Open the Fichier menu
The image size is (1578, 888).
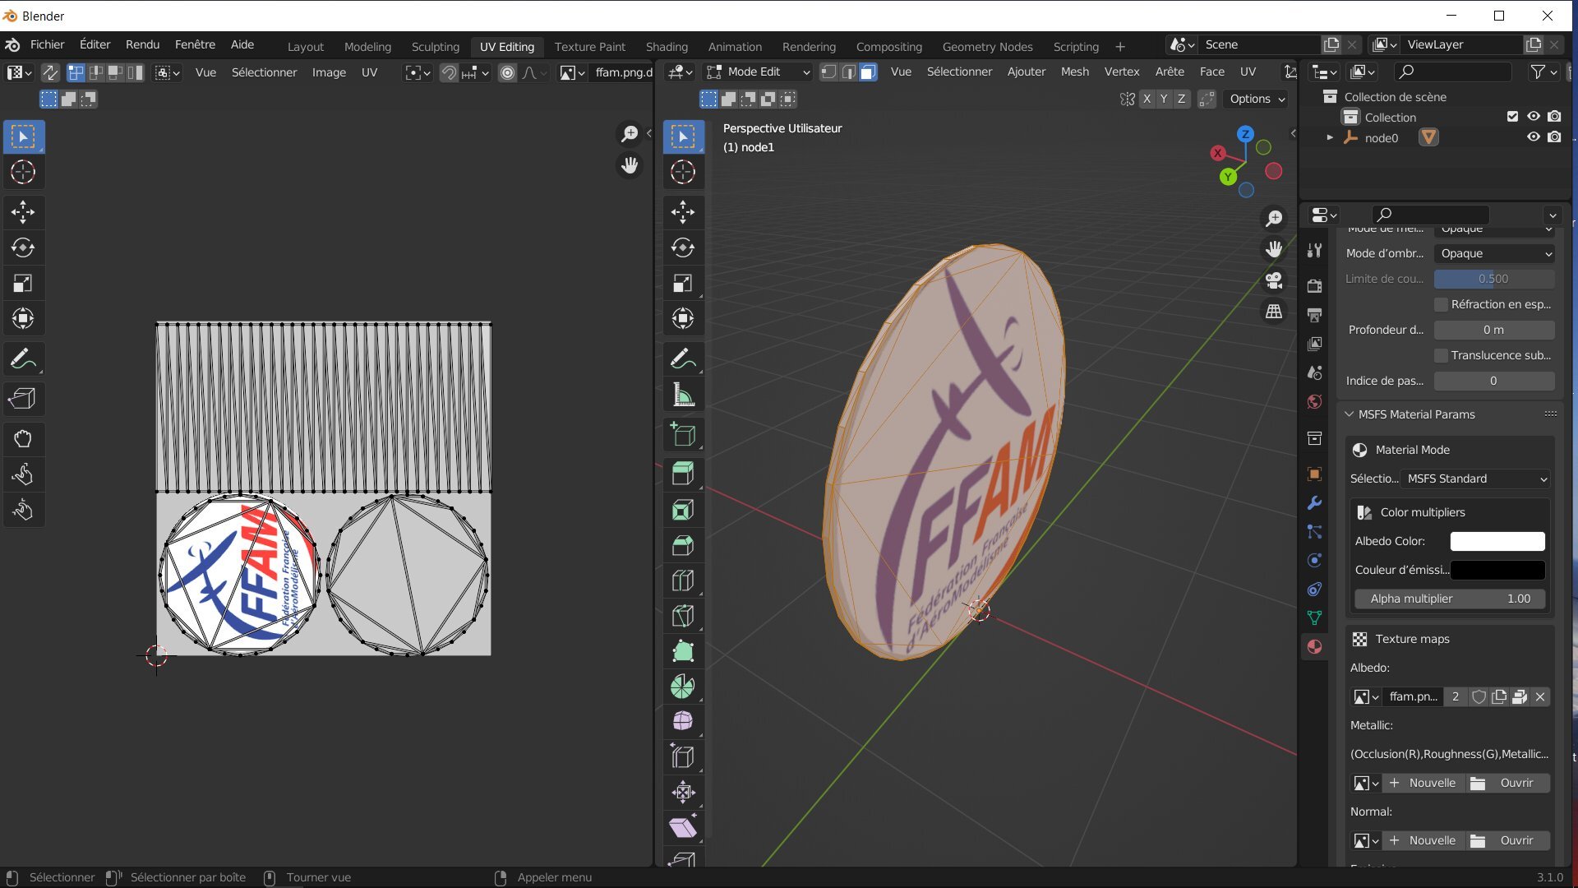47,44
